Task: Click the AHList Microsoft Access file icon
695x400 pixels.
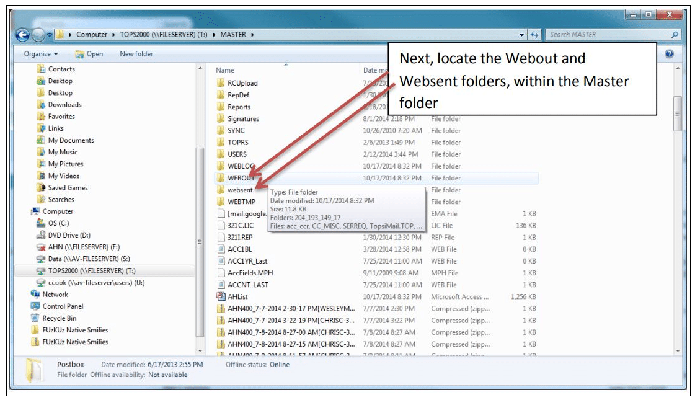Action: point(220,296)
